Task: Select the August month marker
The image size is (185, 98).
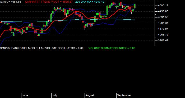Action: pos(90,95)
